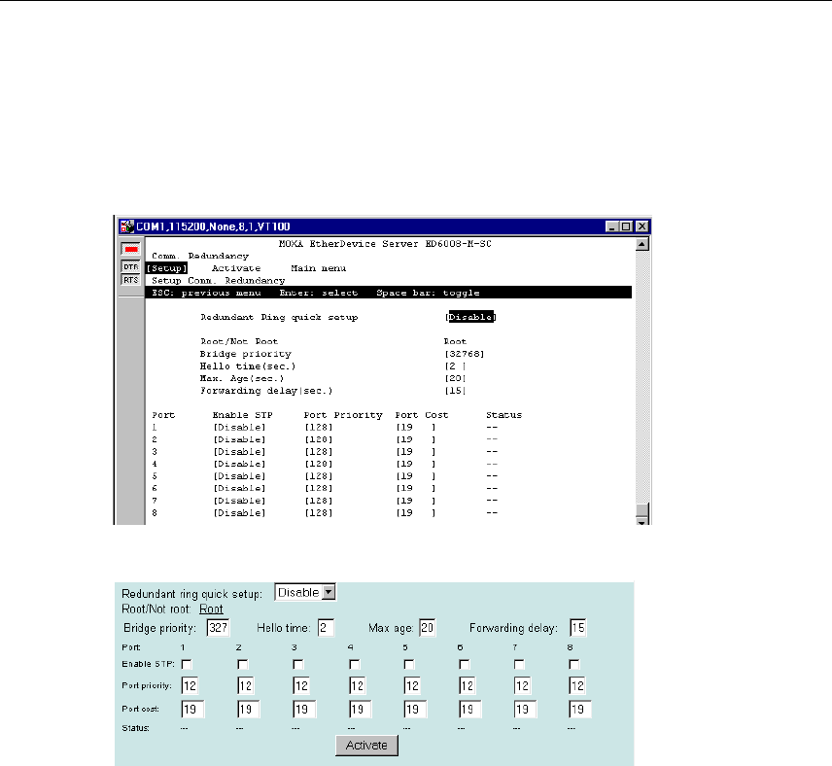Click the Root link in web form
832x766 pixels.
(x=211, y=609)
